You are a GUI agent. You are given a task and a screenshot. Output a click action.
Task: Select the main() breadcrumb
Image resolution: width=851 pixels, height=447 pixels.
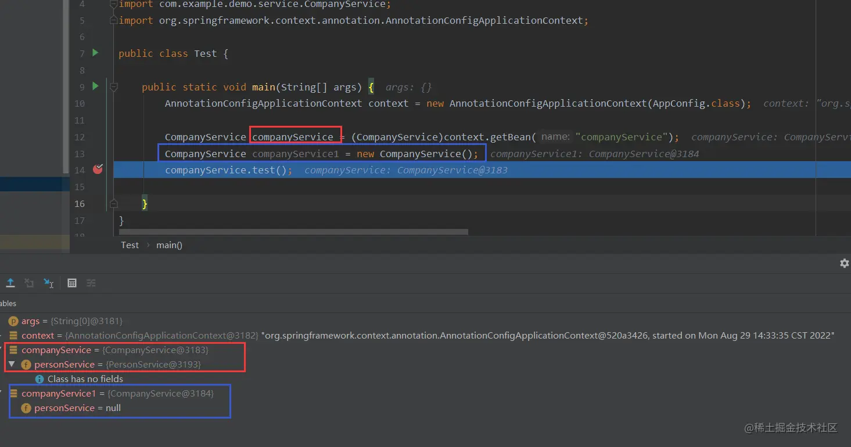tap(169, 245)
